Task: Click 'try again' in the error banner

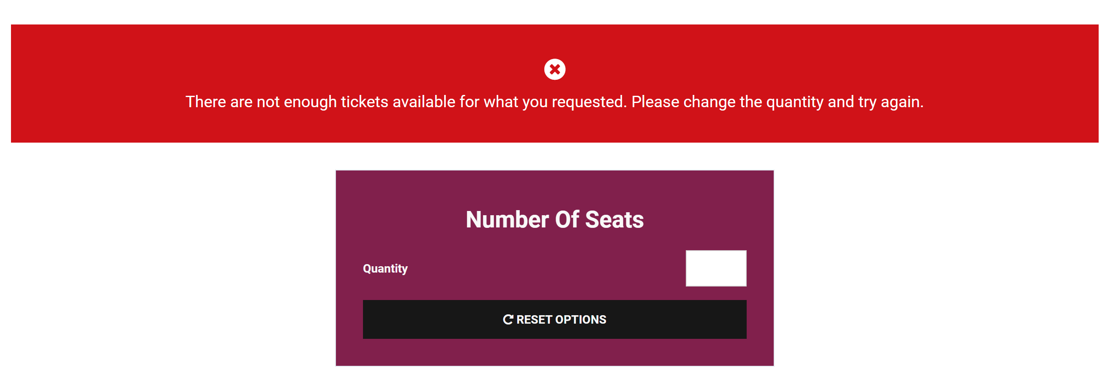Action: 890,102
